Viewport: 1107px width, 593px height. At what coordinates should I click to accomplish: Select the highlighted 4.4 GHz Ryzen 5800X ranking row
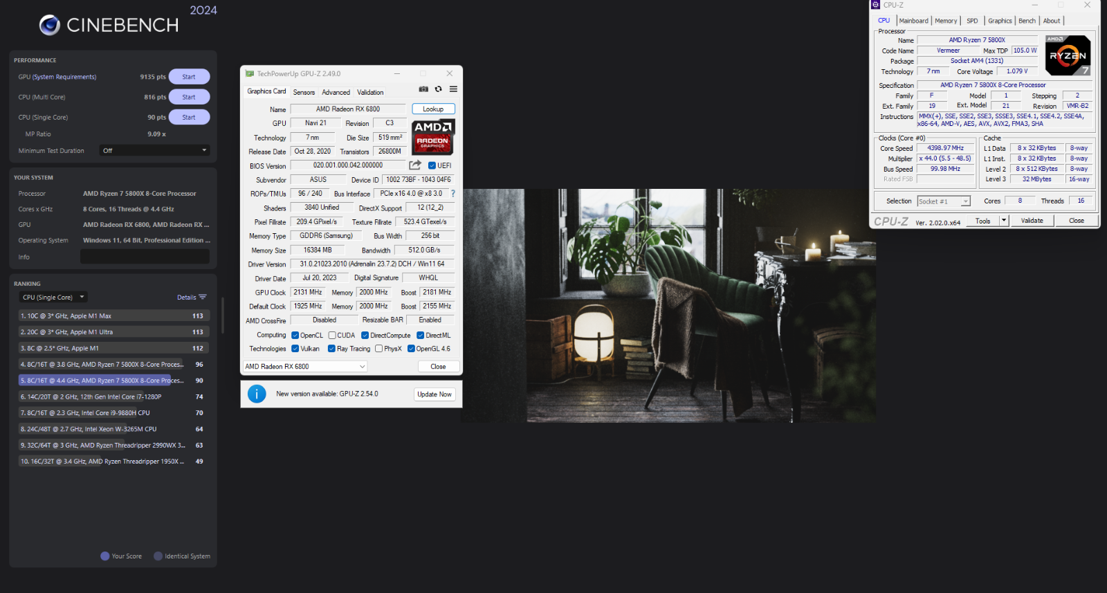pyautogui.click(x=113, y=381)
